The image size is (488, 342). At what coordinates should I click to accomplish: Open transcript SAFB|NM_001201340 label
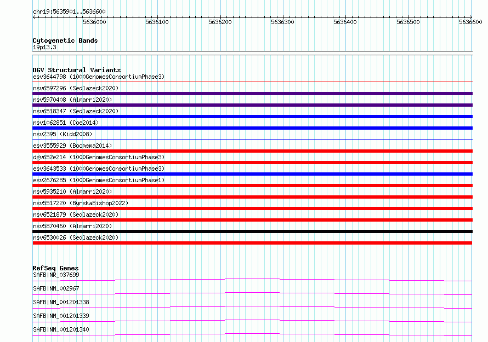61,329
